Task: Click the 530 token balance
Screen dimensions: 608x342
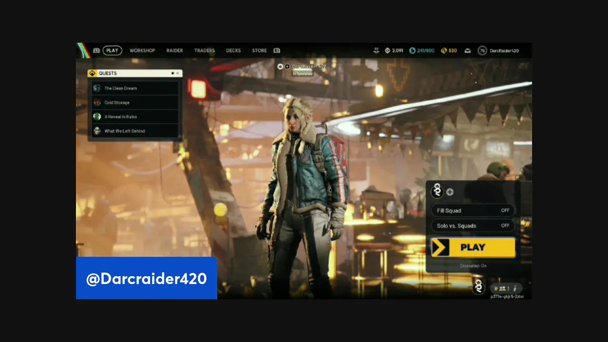Action: click(x=453, y=50)
